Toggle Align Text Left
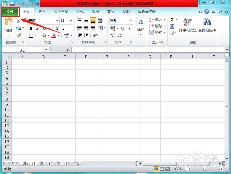Viewport: 231px width, 174px height. click(79, 28)
